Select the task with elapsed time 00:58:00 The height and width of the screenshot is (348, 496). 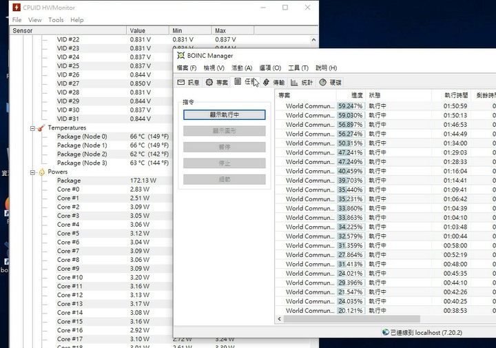385,245
